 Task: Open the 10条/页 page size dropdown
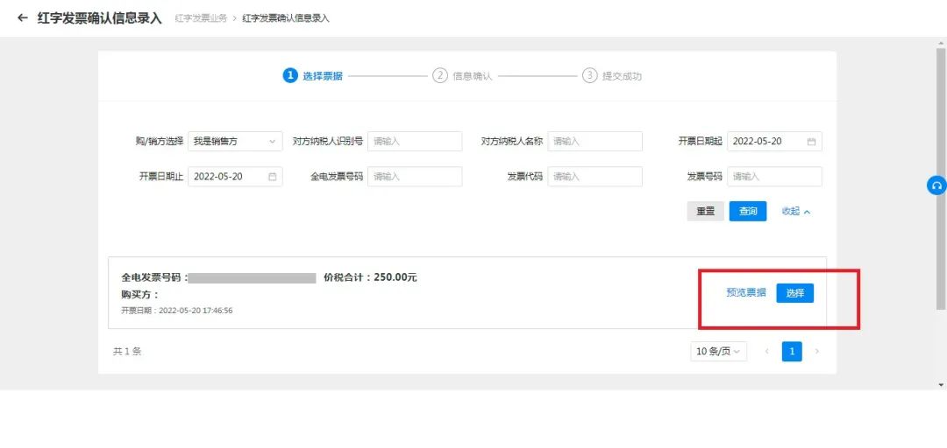pos(719,352)
